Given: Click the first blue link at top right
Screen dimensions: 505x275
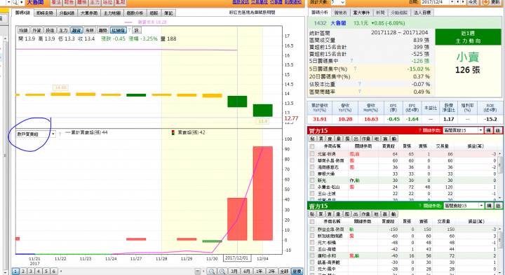Looking at the screenshot, I should (241, 2).
